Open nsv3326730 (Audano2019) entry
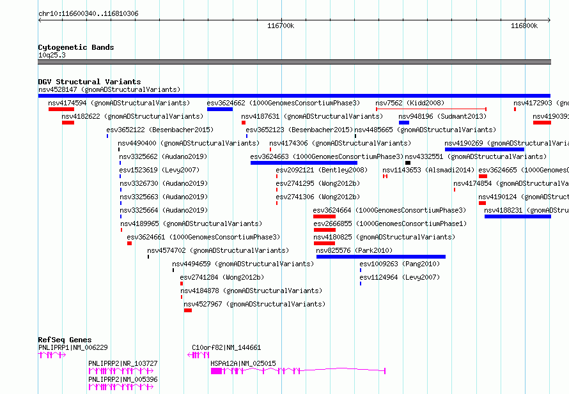 point(164,183)
